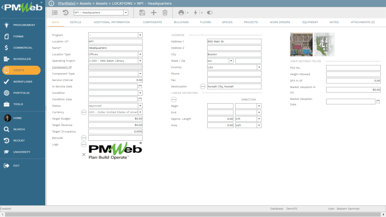Open the second site plan thumbnail

(324, 44)
